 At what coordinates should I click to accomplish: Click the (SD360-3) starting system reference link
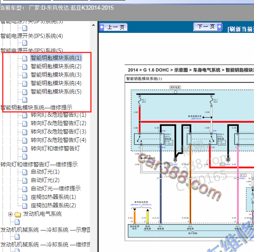(136, 205)
